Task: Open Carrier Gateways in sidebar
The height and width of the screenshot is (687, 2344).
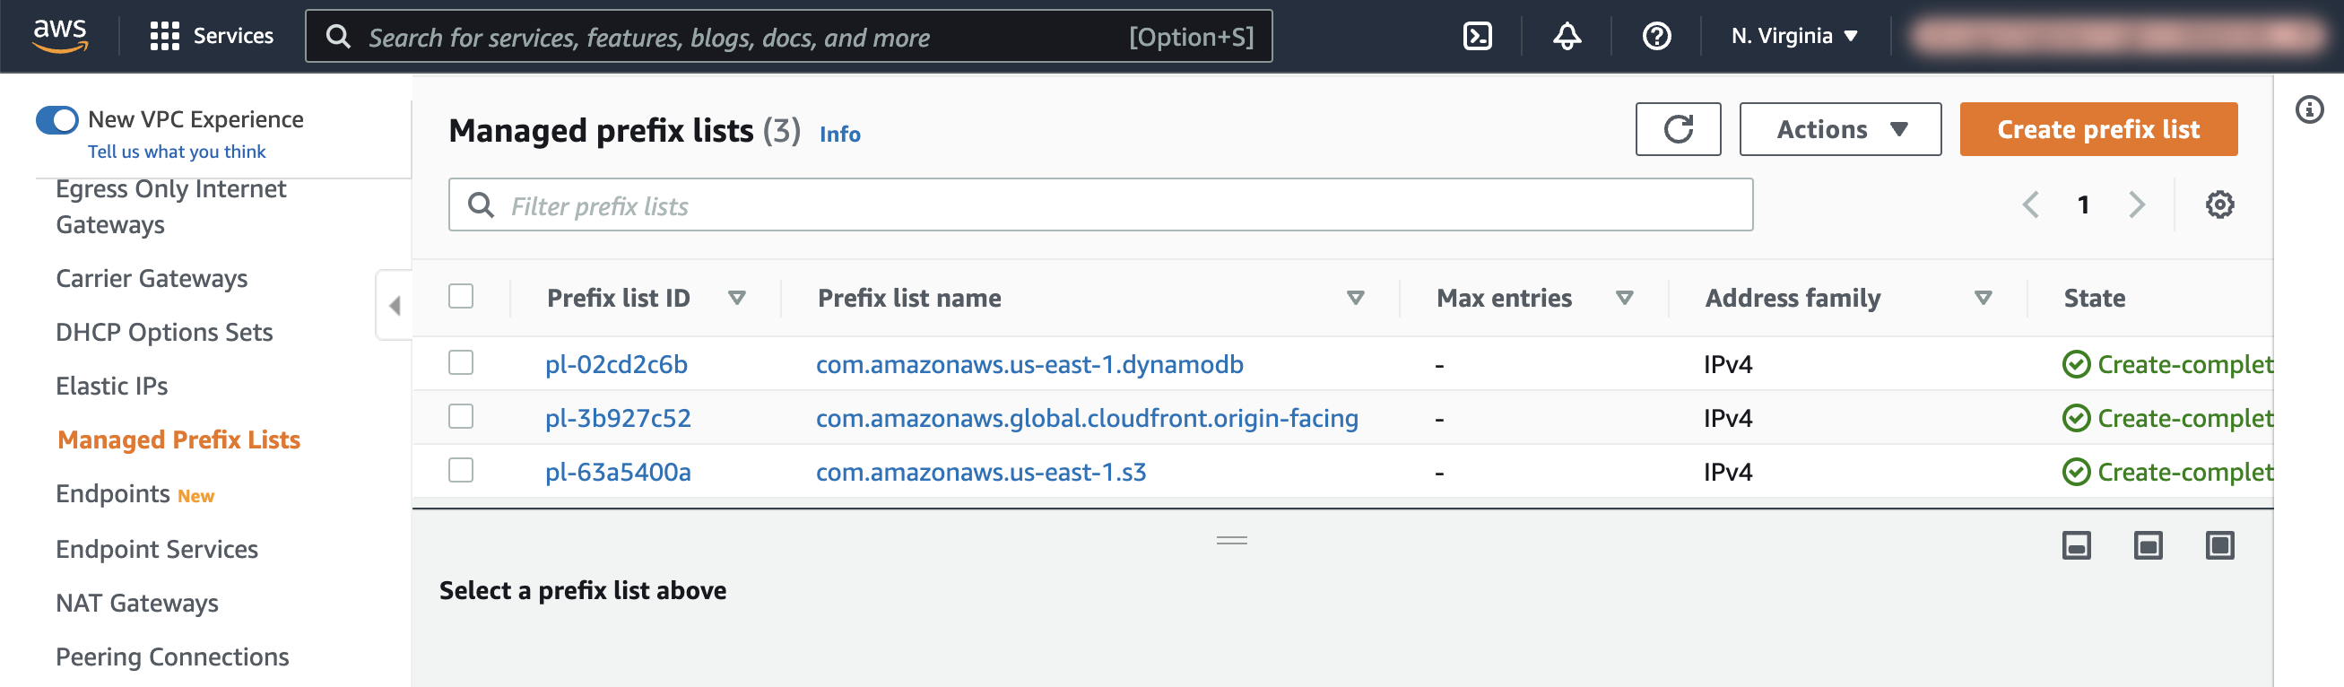Action: click(151, 278)
